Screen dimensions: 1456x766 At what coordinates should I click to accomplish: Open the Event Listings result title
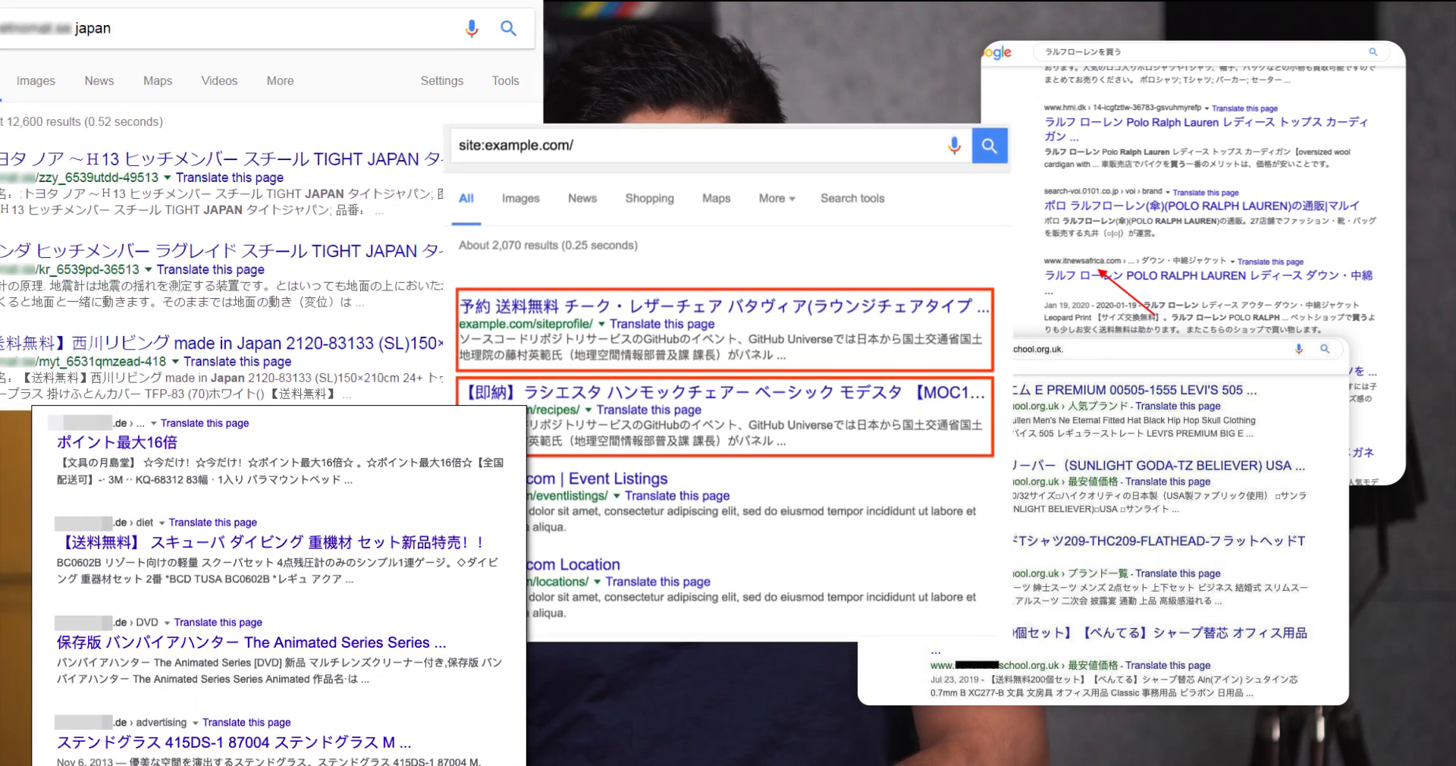click(x=598, y=479)
